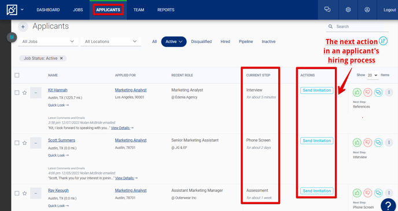Remove the Job Status: Active filter chip
Viewport: 398px width, 211px height.
(61, 58)
